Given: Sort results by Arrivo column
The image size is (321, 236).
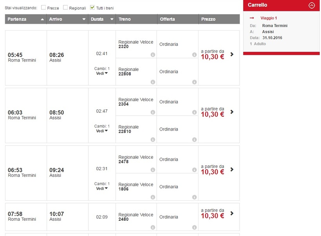Looking at the screenshot, I should point(67,19).
